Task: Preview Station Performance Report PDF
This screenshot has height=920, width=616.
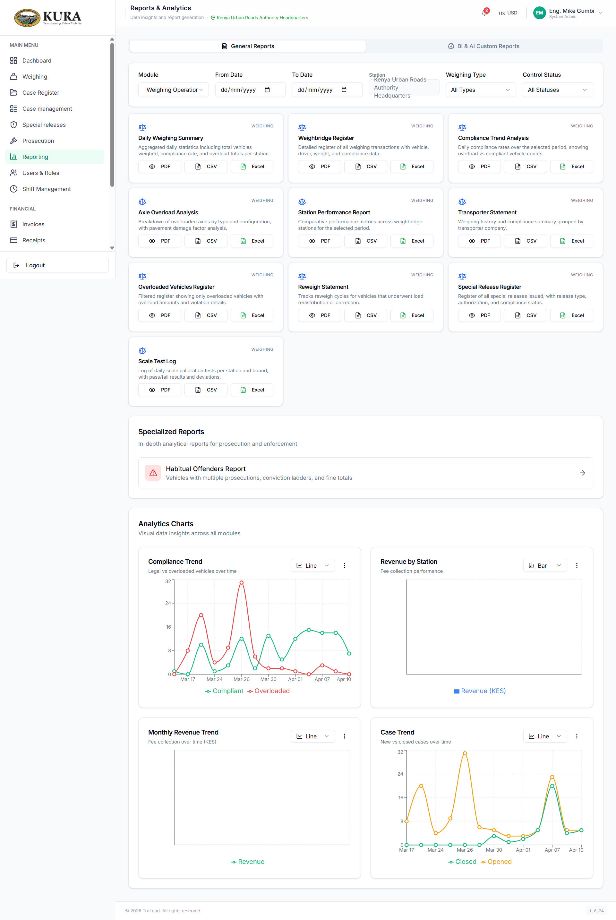Action: [320, 241]
